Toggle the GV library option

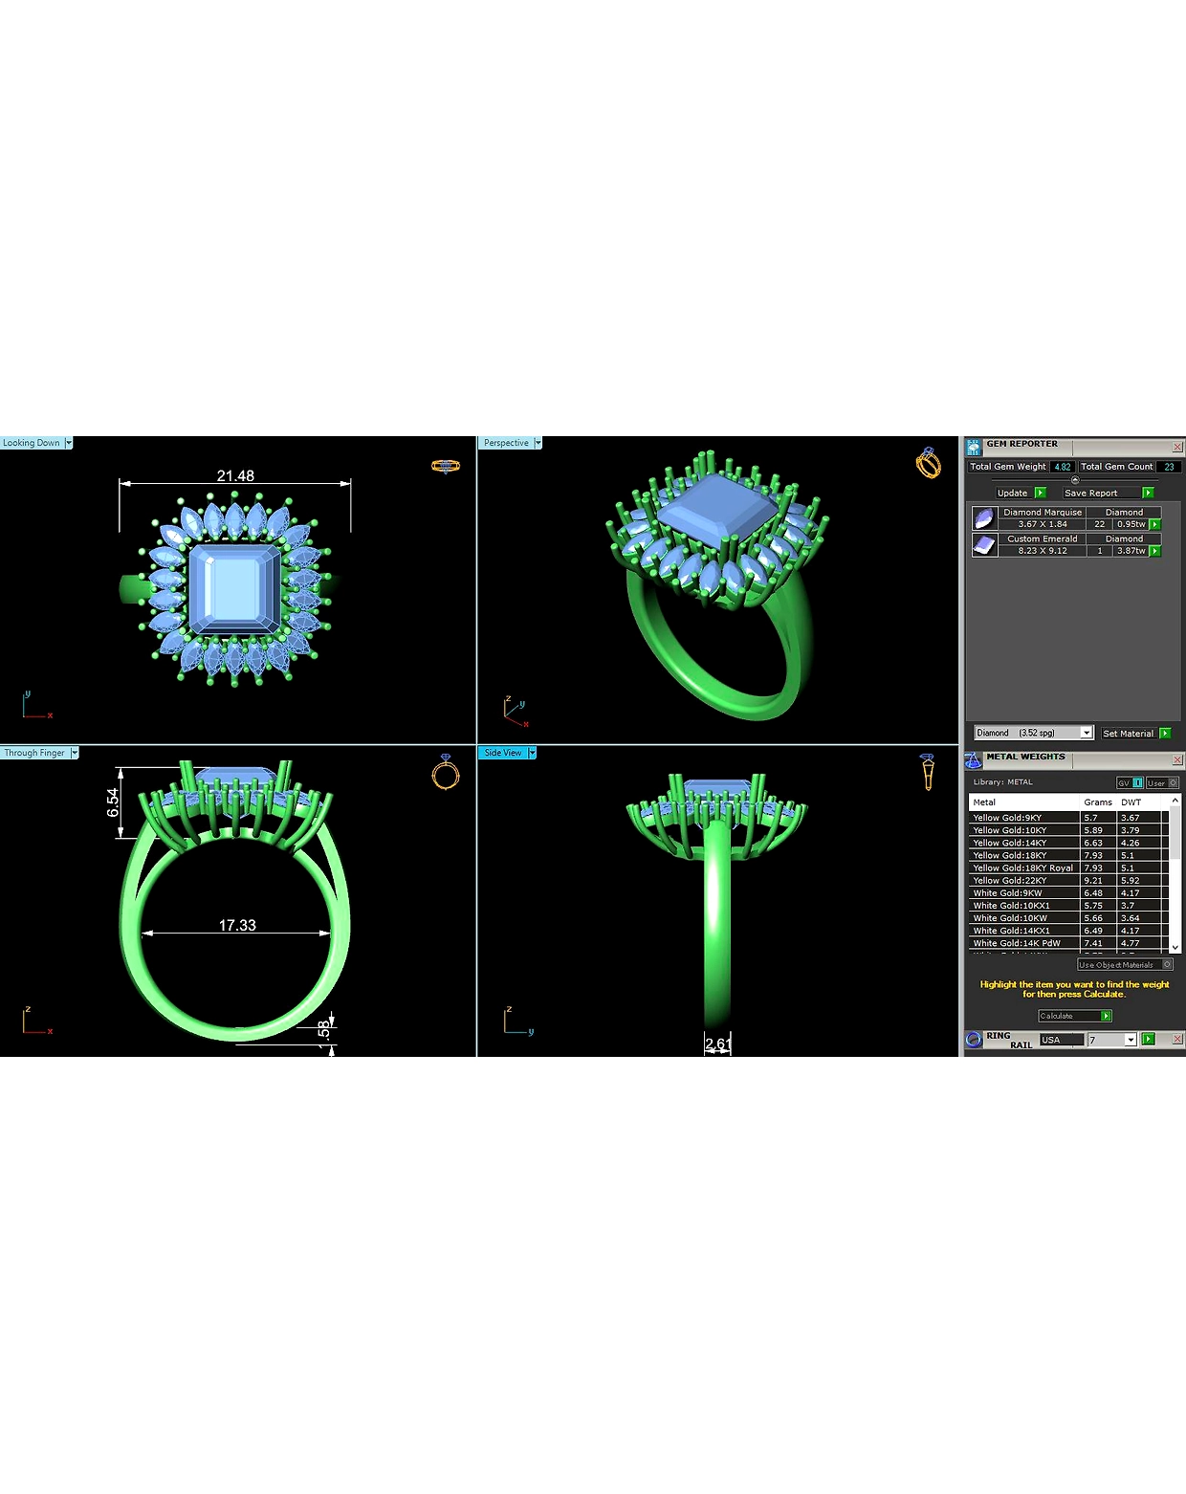1130,782
